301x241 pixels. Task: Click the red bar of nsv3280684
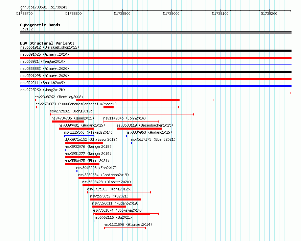97,178
